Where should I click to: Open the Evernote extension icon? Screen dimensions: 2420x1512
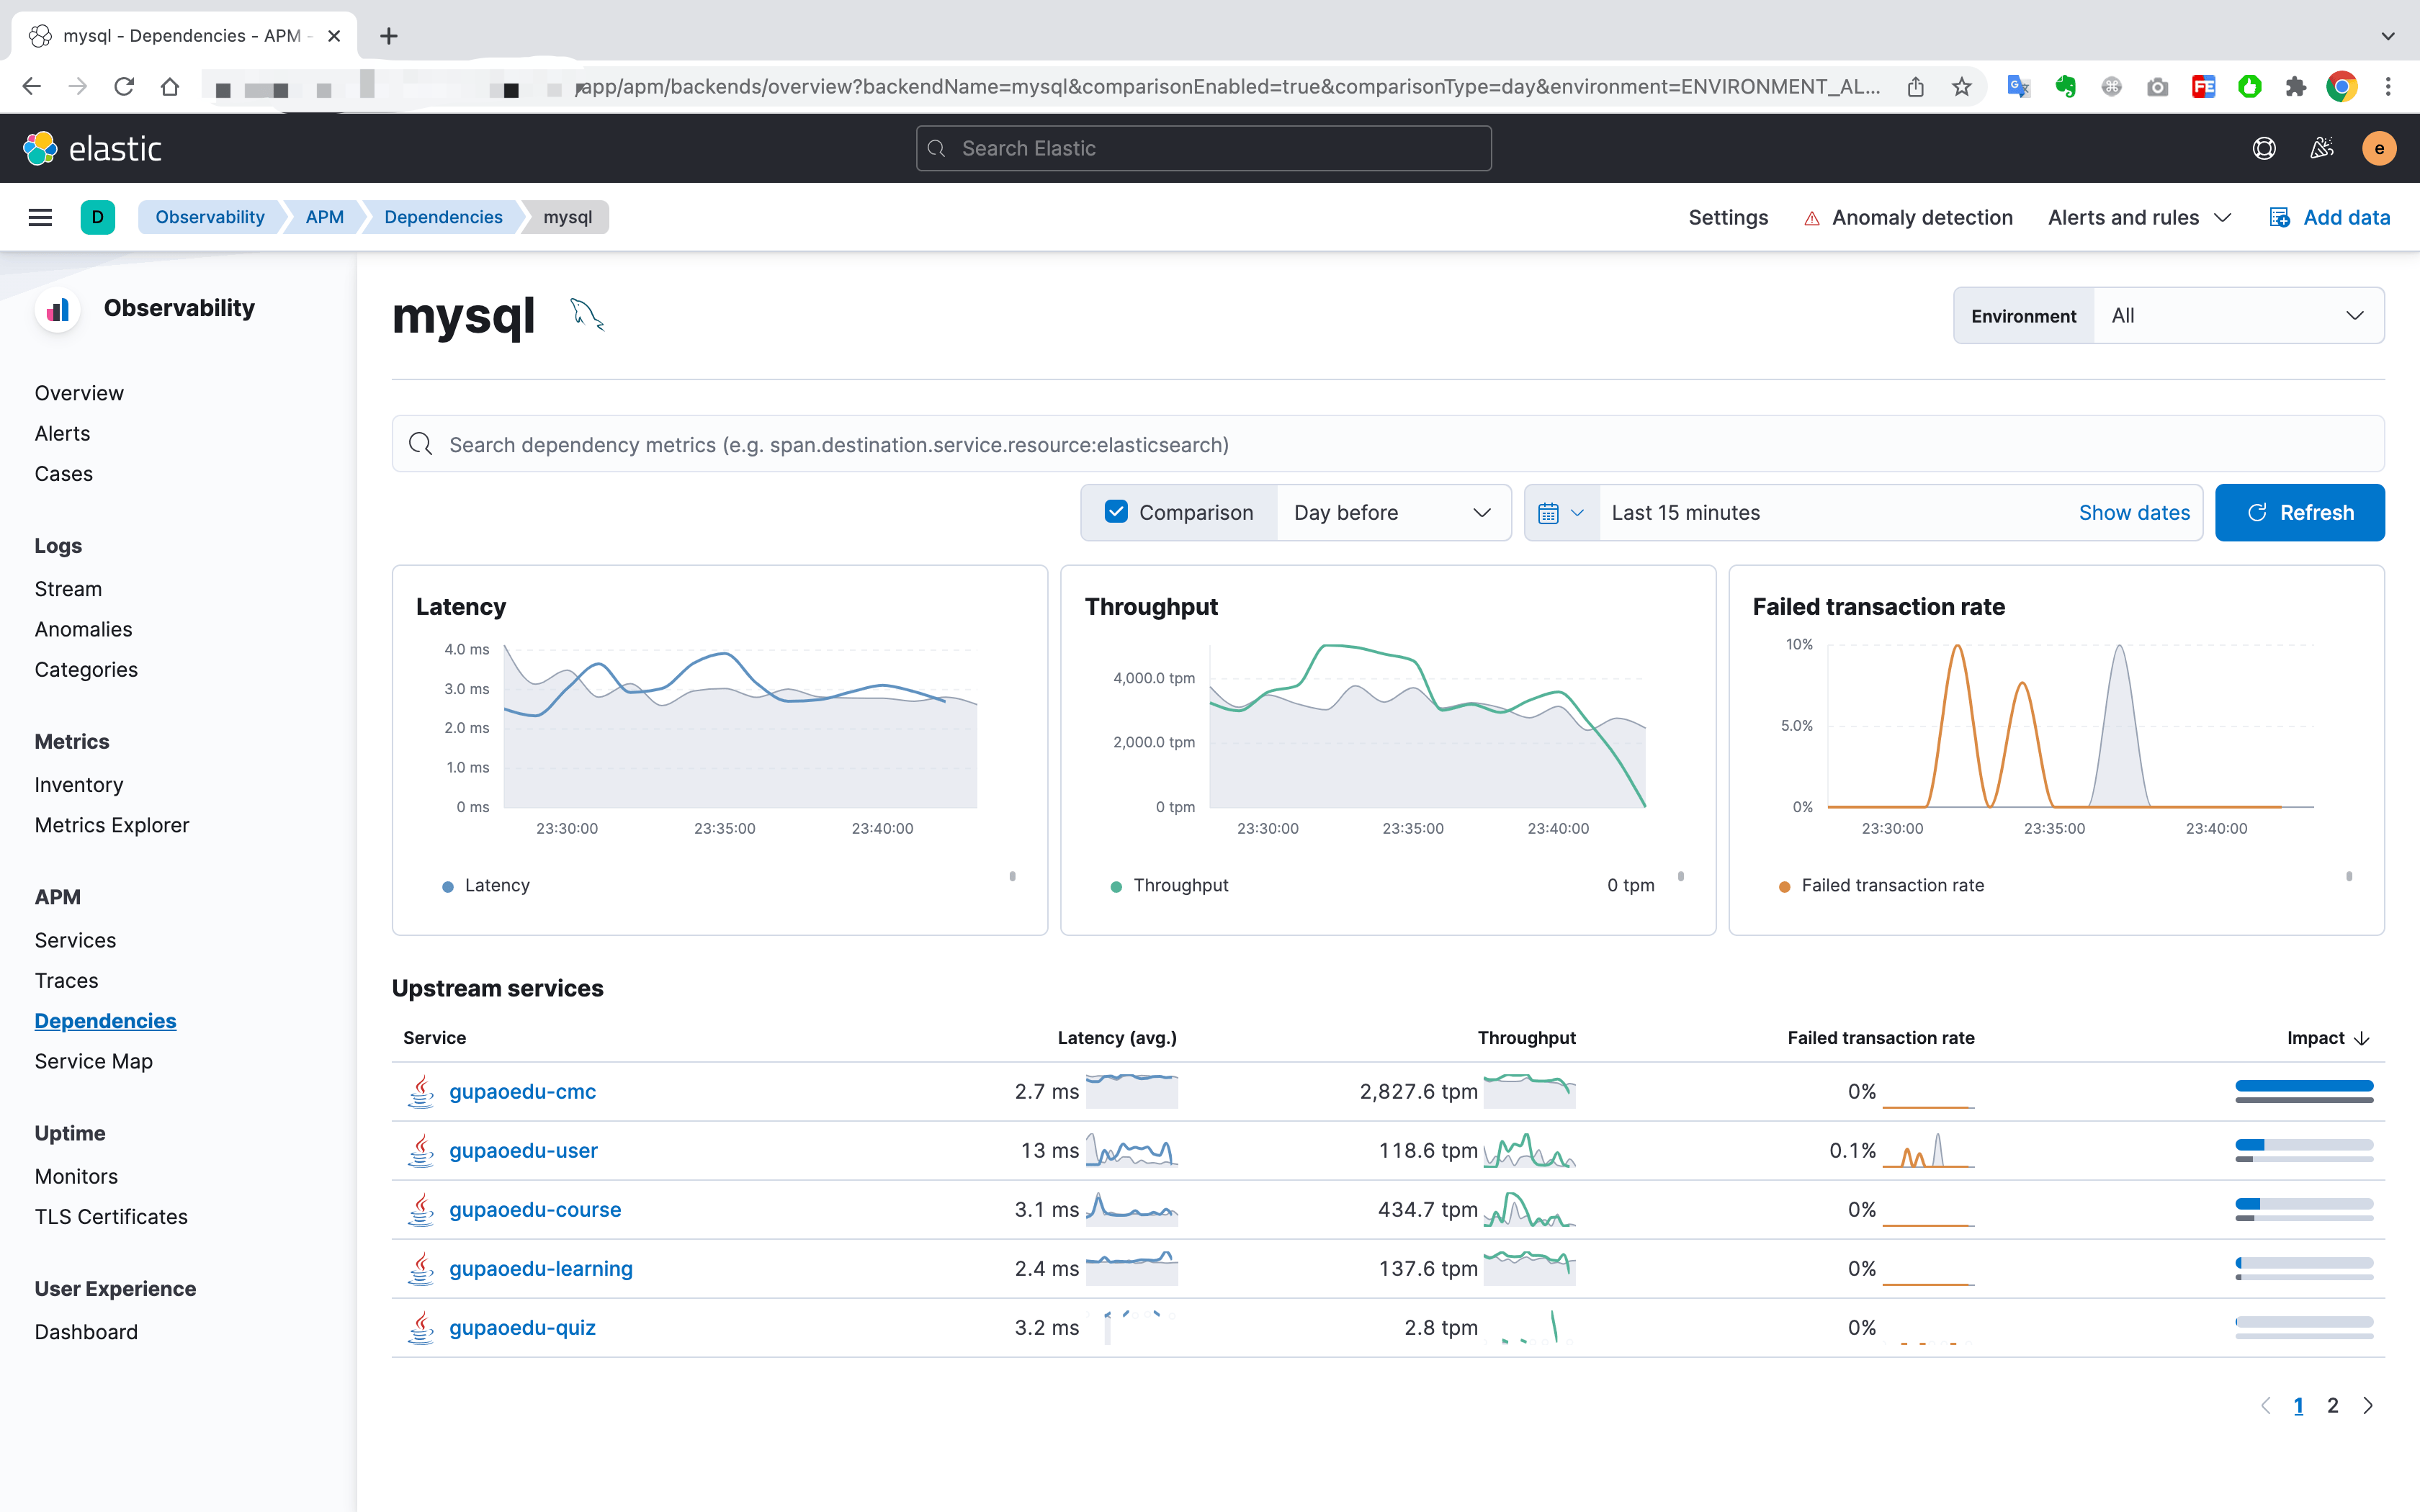pyautogui.click(x=2065, y=87)
